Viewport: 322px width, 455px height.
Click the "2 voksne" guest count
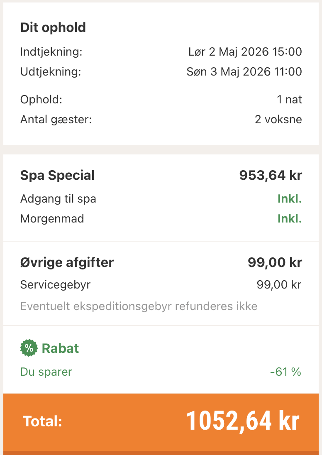[x=278, y=120]
